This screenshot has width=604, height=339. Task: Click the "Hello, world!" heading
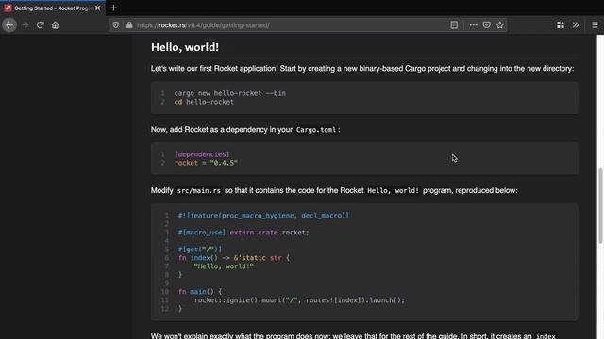185,47
